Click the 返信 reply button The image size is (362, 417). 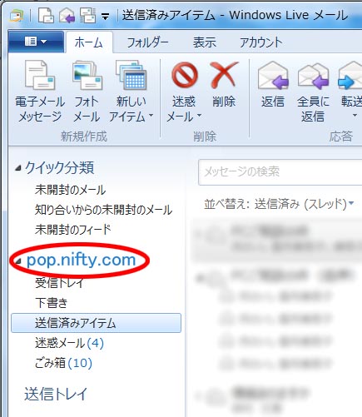(x=273, y=85)
